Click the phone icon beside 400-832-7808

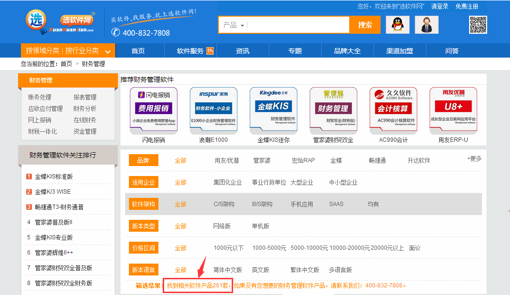116,32
